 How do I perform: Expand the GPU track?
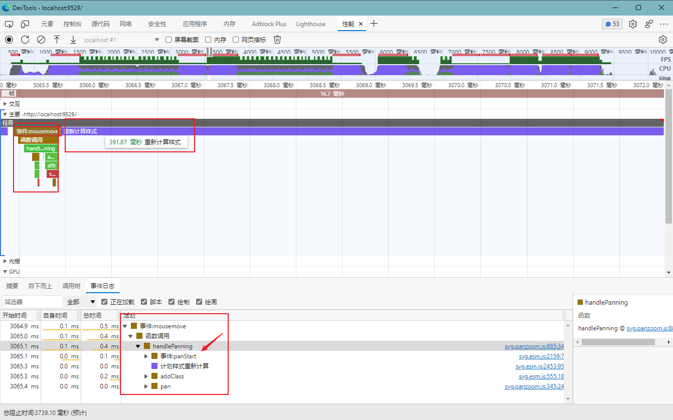point(5,272)
